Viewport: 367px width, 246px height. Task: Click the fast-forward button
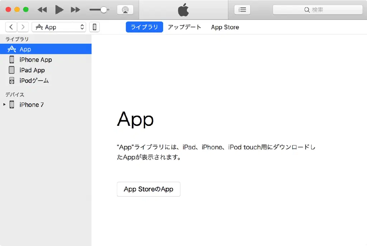click(x=75, y=10)
